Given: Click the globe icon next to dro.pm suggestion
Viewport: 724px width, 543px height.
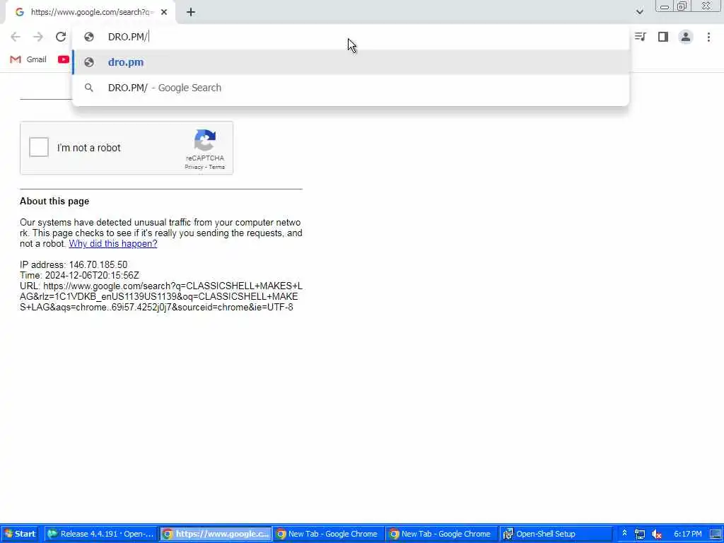Looking at the screenshot, I should 89,62.
